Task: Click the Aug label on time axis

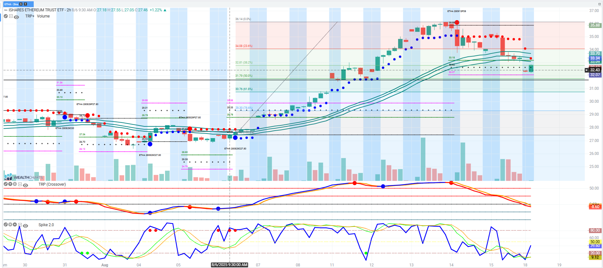Action: pyautogui.click(x=105, y=265)
